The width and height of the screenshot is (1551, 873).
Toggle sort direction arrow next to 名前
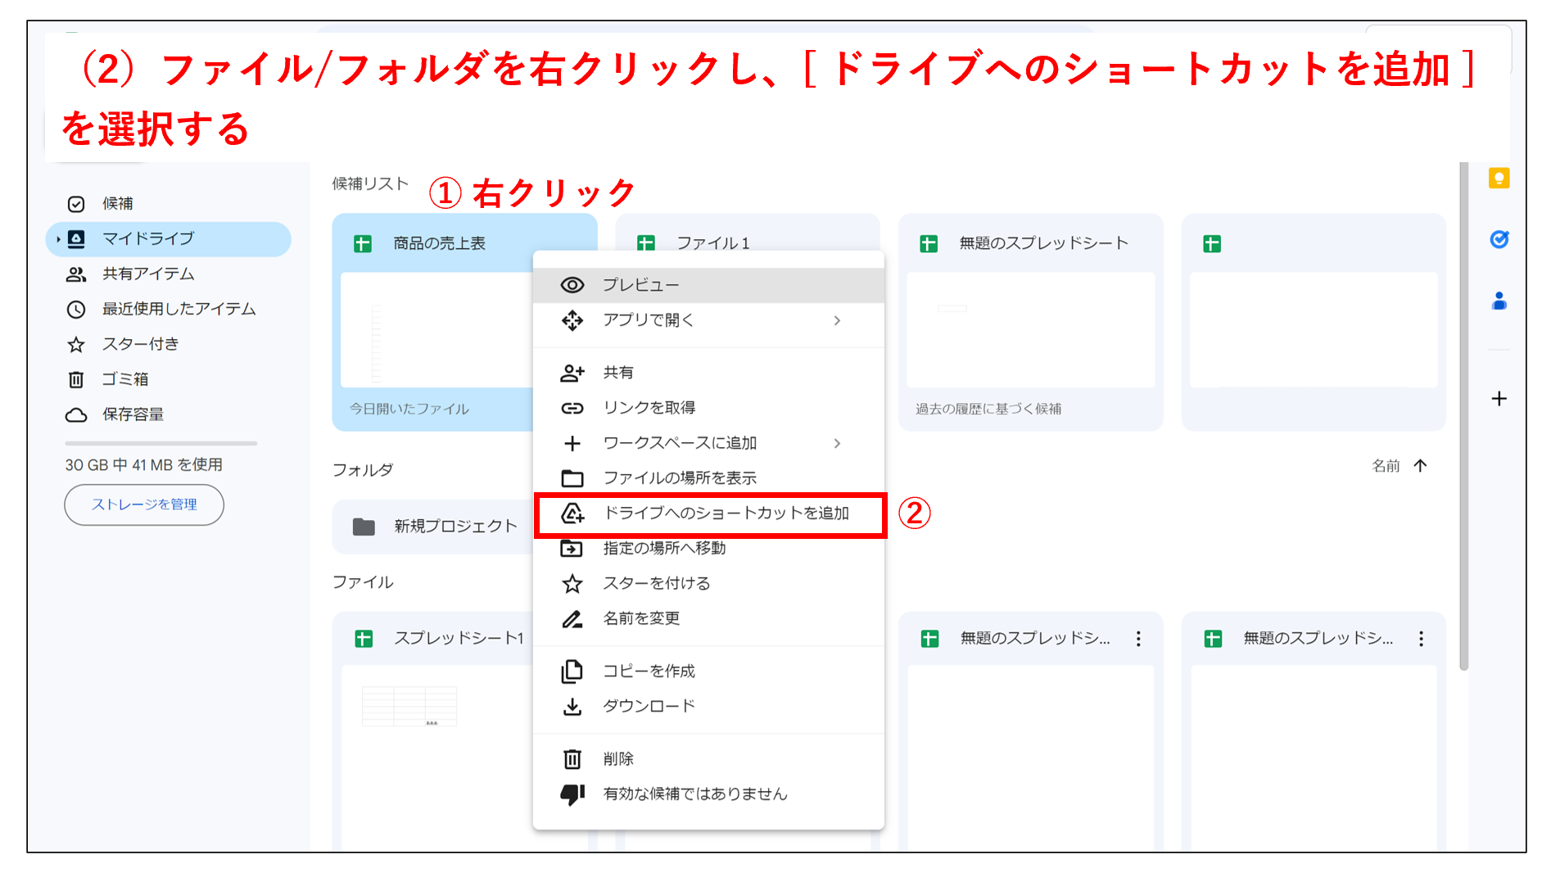click(1421, 465)
